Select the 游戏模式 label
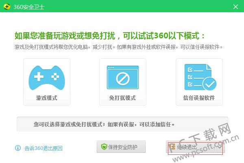 tap(47, 98)
